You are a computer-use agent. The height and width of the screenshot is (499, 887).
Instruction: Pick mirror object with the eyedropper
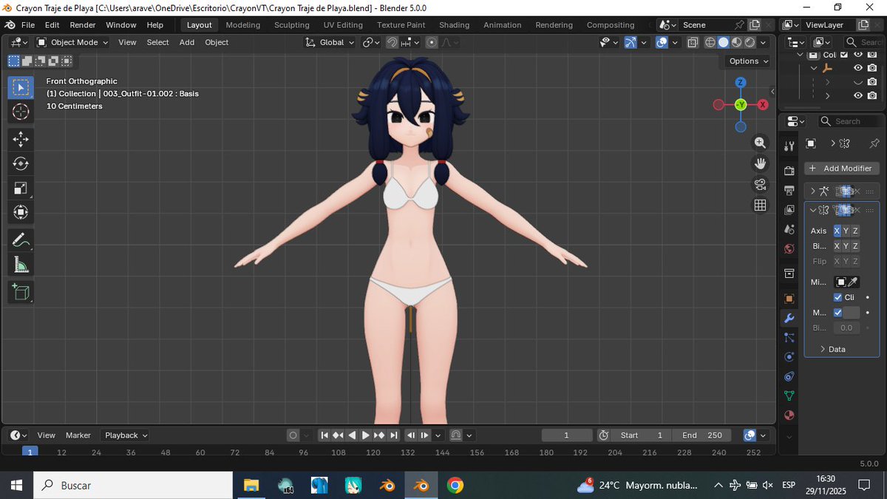pos(852,282)
